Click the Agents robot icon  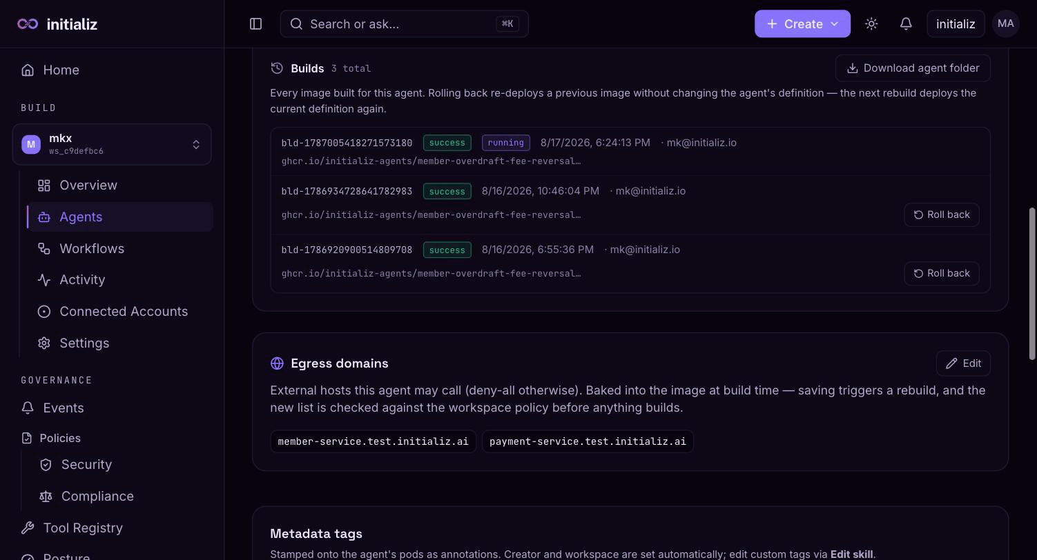(44, 217)
